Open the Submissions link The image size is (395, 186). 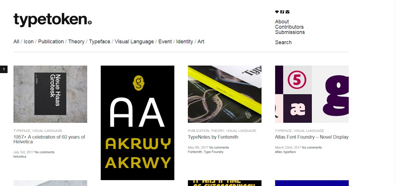tap(290, 32)
